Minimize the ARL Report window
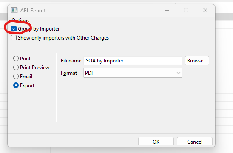Viewport: 233px width, 153px height. coord(167,10)
